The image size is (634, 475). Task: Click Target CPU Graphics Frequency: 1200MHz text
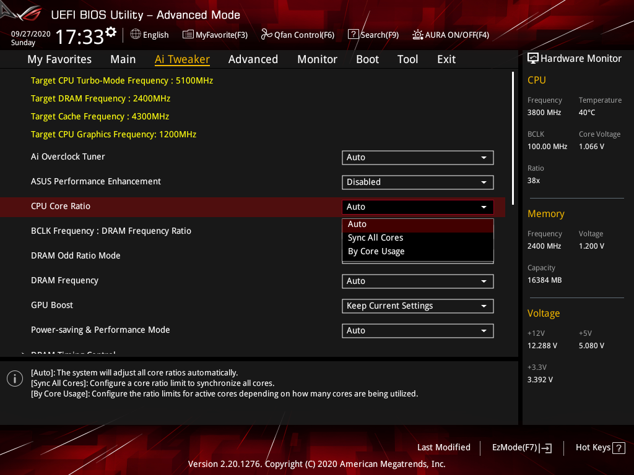pos(114,134)
